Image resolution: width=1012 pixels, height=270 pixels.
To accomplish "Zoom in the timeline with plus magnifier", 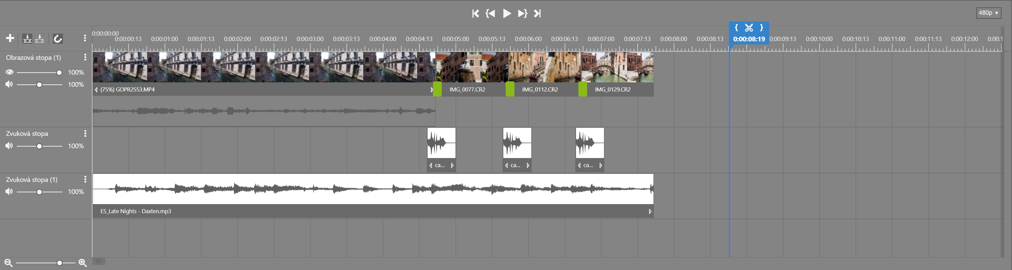I will point(82,263).
